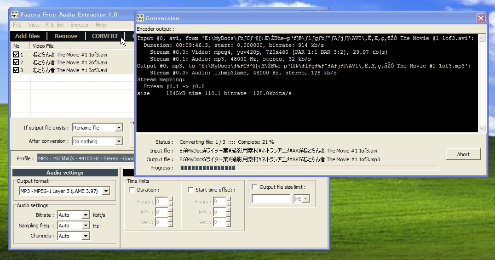The image size is (495, 260).
Task: Uncheck file 3of3.avi in the list
Action: click(16, 70)
